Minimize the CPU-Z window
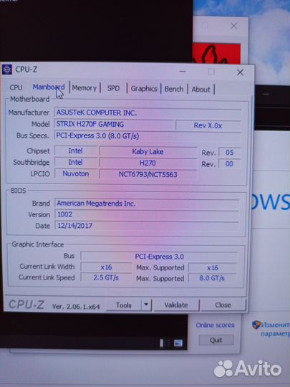 click(x=183, y=72)
